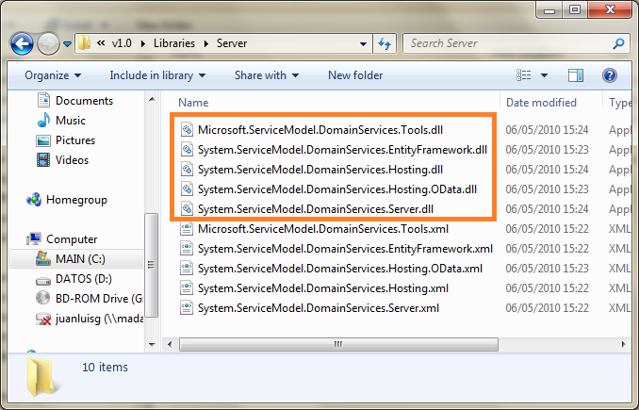Open the Music library
Image resolution: width=639 pixels, height=410 pixels.
point(70,121)
